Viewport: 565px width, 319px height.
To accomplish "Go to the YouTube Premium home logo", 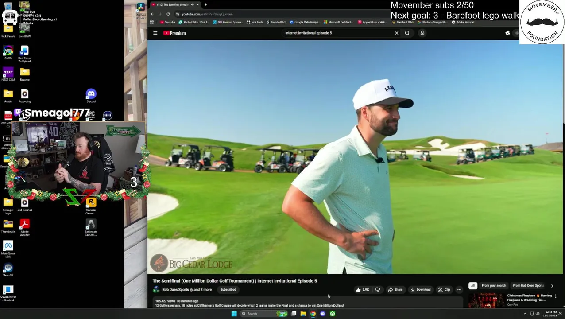I will (x=174, y=33).
